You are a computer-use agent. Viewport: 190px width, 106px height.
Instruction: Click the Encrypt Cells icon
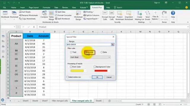(x=105, y=15)
